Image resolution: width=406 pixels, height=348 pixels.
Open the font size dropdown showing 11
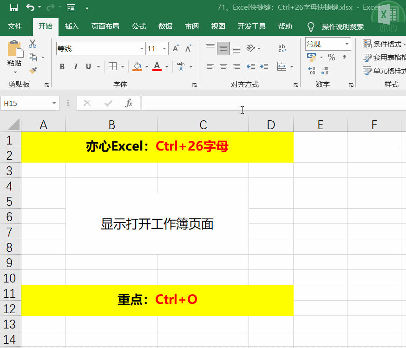[x=164, y=48]
